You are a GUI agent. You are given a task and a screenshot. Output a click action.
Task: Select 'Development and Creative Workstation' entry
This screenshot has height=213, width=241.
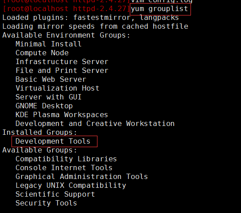[95, 124]
